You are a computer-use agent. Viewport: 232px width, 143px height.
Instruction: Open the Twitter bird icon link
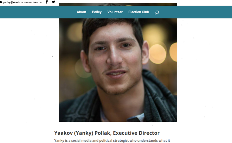53,2
